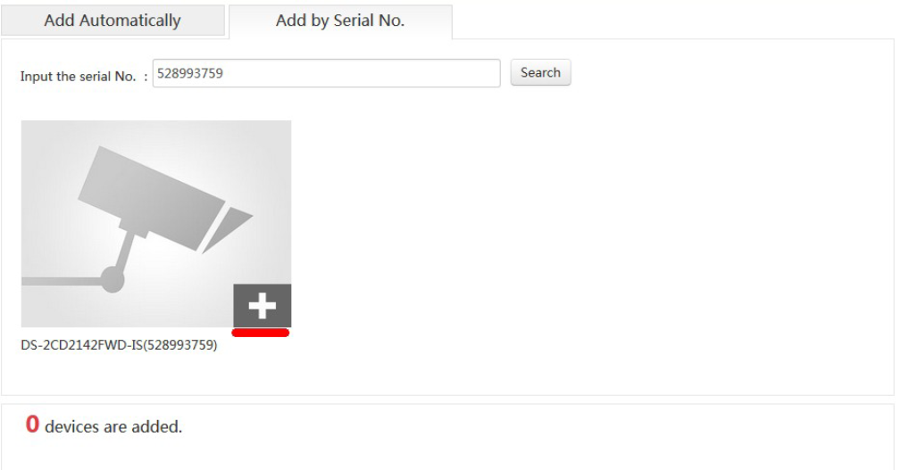Click the red 0 device counter
The image size is (910, 470).
click(32, 425)
